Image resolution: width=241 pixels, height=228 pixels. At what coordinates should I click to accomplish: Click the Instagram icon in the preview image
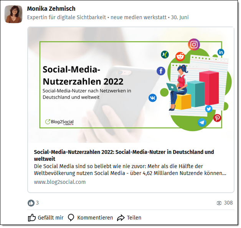pyautogui.click(x=194, y=45)
